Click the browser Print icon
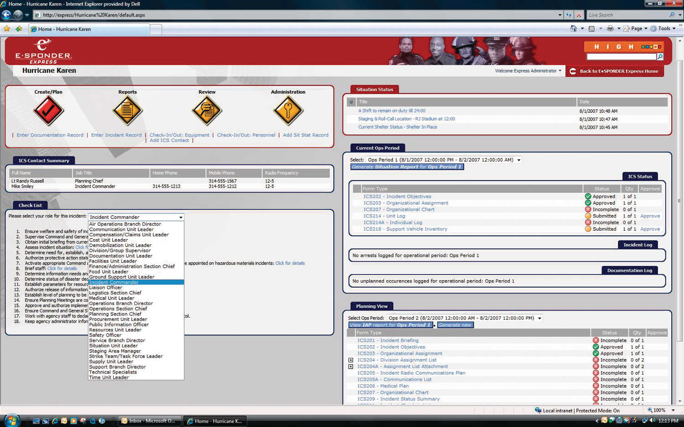Screen dimensions: 684x427 pyautogui.click(x=610, y=29)
